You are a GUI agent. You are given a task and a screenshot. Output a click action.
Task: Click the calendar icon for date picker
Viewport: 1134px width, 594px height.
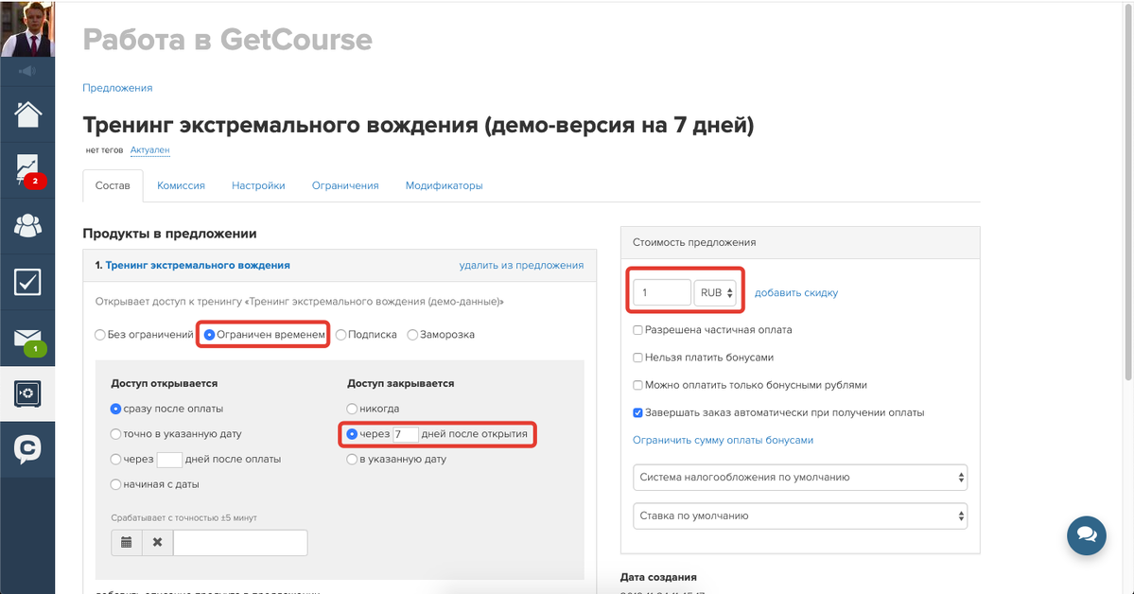point(127,543)
